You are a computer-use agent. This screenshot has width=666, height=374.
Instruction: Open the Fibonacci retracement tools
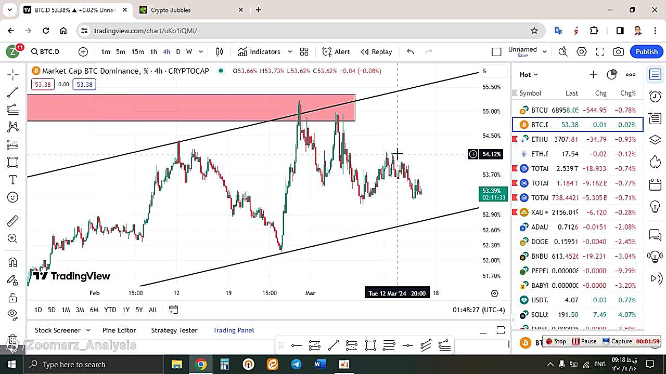tap(13, 110)
